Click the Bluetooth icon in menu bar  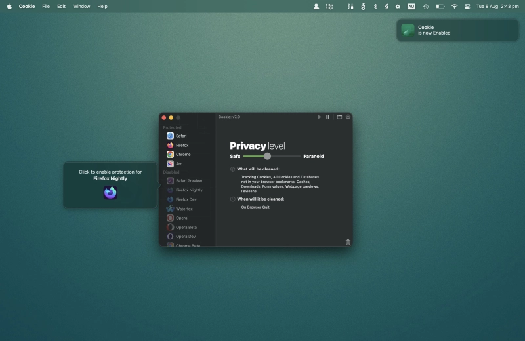375,7
